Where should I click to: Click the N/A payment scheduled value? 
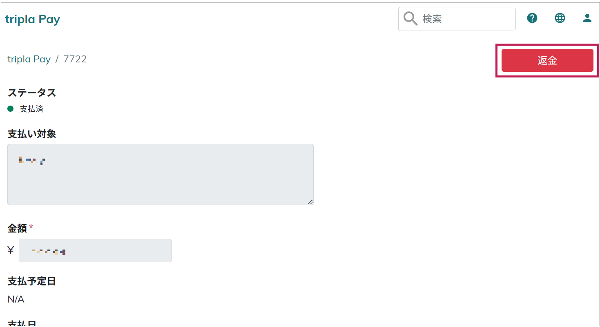(16, 299)
